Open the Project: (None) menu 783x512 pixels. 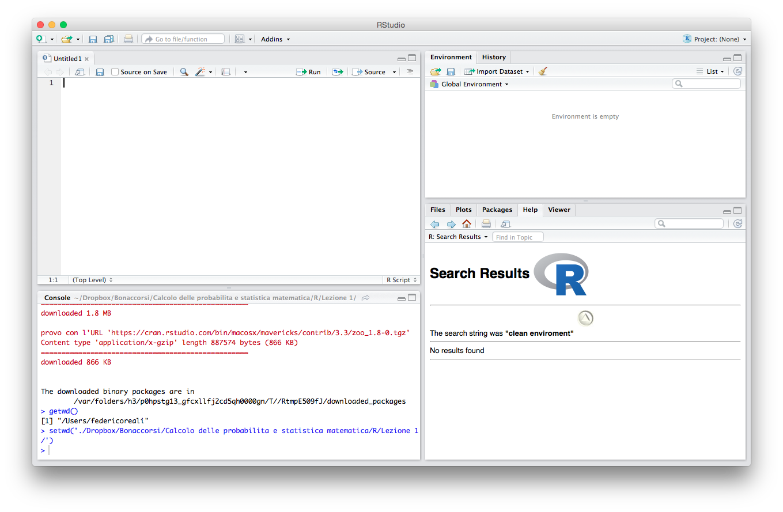click(714, 39)
